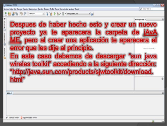167x126 pixels.
Task: Click the New Project toolbar icon
Action: coord(9,14)
